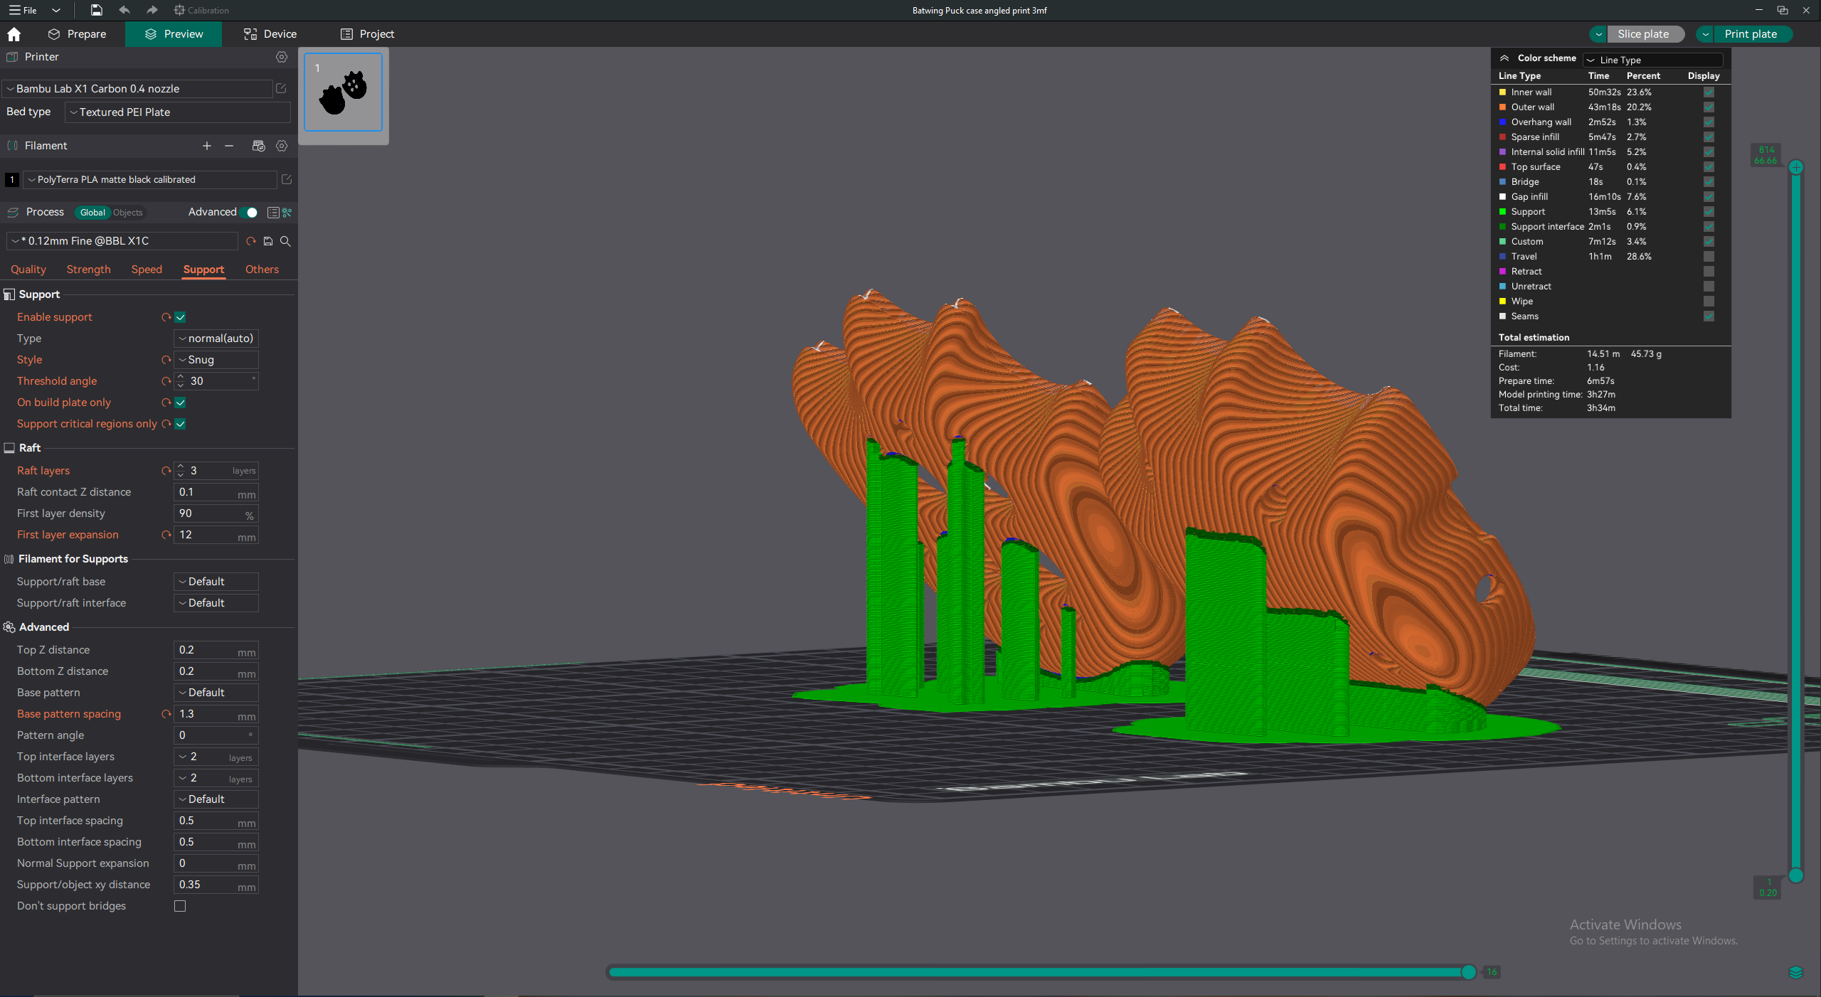Click the save project icon in title bar
The width and height of the screenshot is (1821, 997).
(96, 10)
